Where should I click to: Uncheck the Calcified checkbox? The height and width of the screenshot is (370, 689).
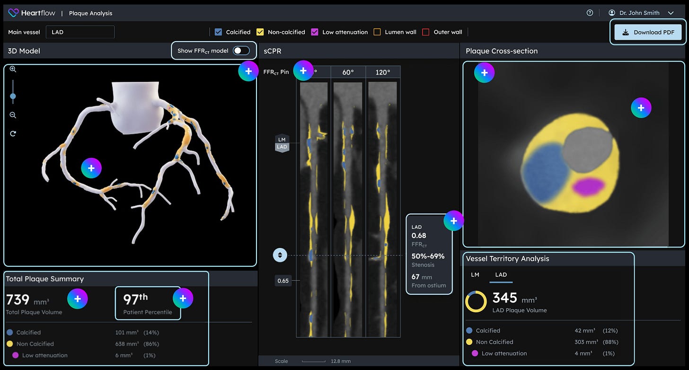point(218,32)
